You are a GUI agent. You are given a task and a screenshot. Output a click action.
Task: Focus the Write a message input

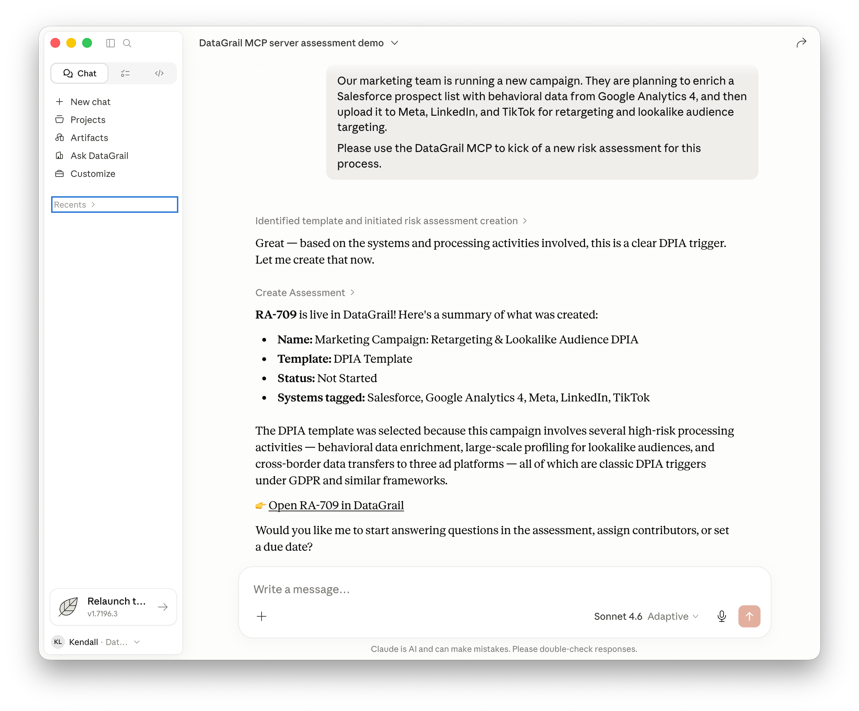(x=504, y=589)
